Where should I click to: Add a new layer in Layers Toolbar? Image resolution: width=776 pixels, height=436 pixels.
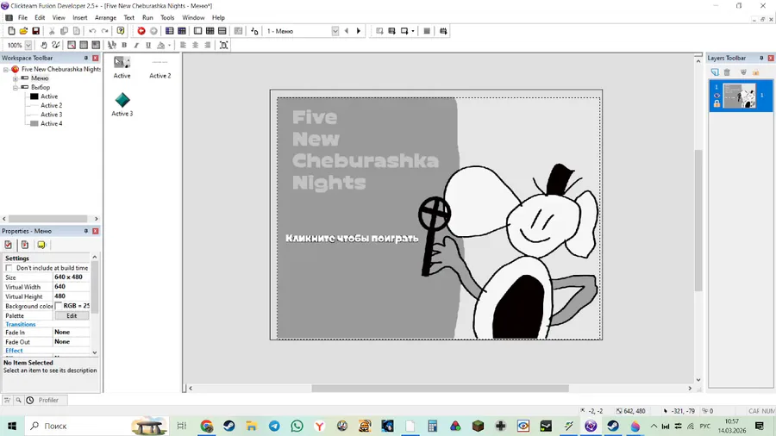tap(715, 72)
